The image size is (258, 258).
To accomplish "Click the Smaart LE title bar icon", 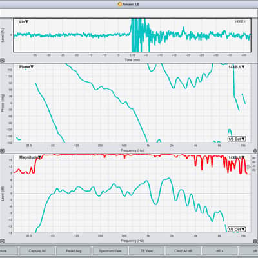I will (120, 4).
